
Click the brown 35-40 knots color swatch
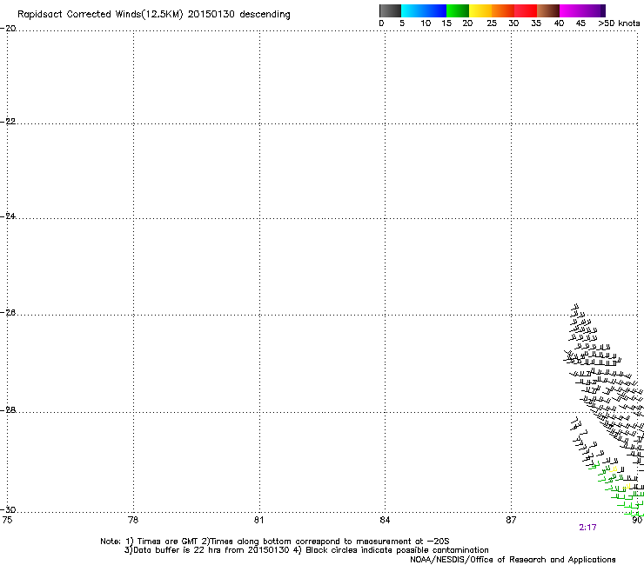click(548, 10)
